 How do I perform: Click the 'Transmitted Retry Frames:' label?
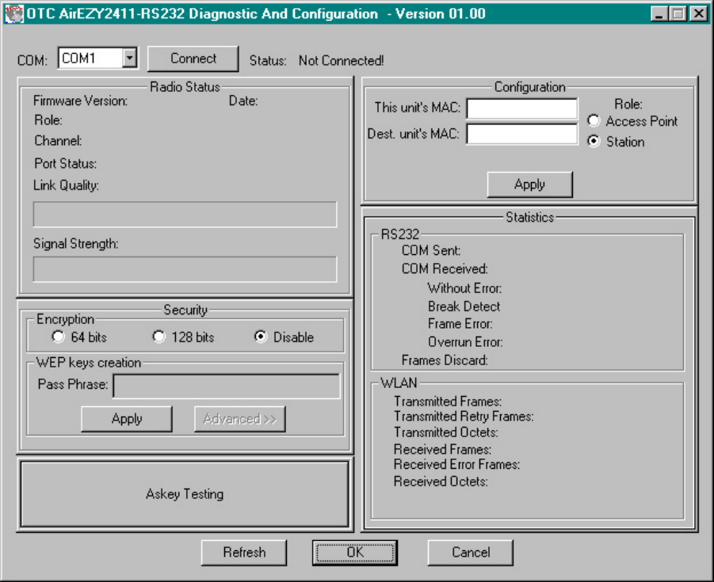point(464,417)
